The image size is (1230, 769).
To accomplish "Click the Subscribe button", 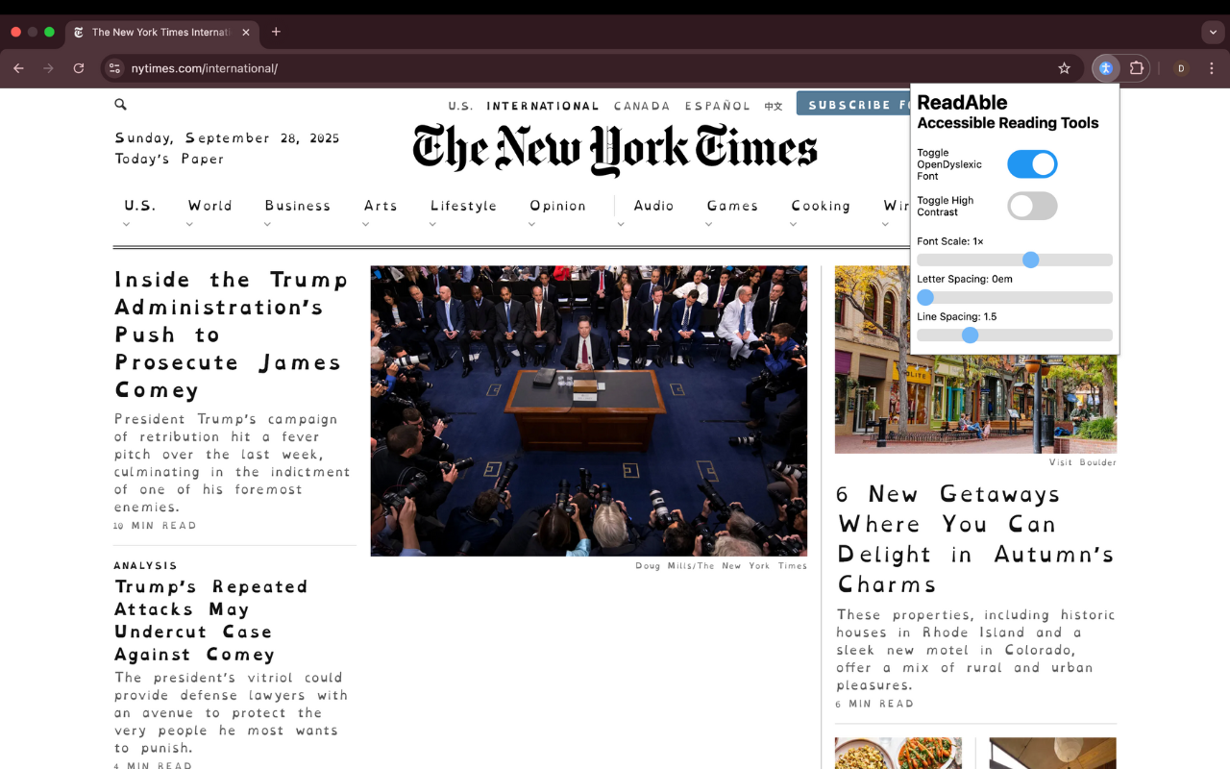I will 853,104.
